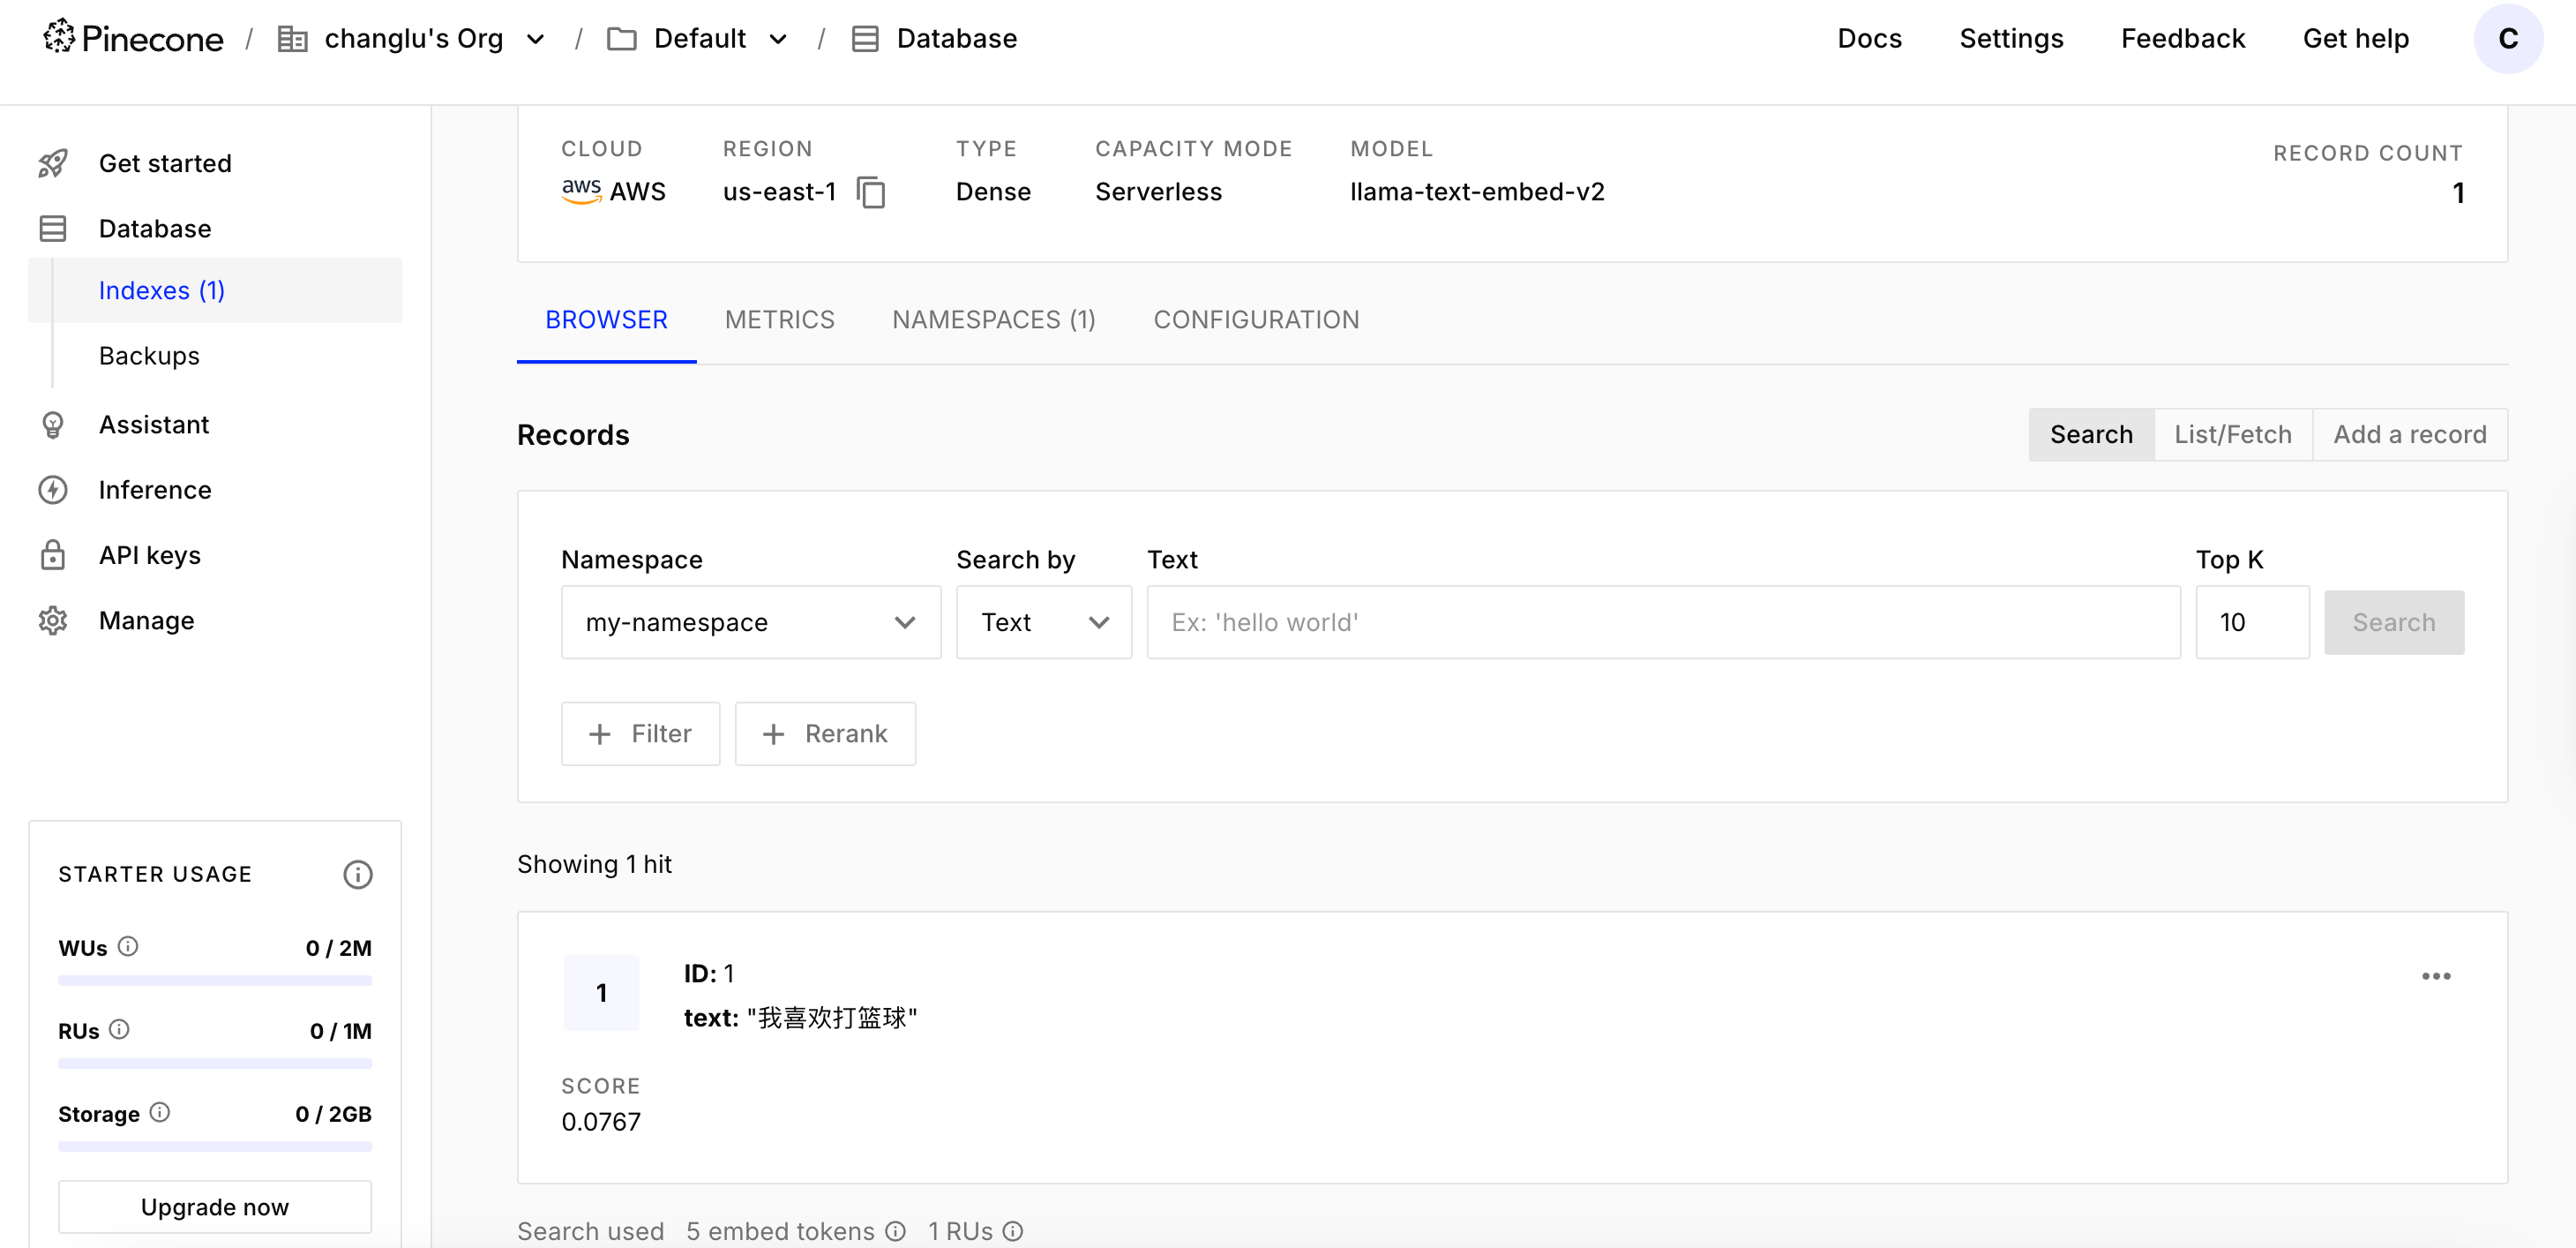Click the C user avatar
Viewport: 2576px width, 1248px height.
tap(2508, 38)
